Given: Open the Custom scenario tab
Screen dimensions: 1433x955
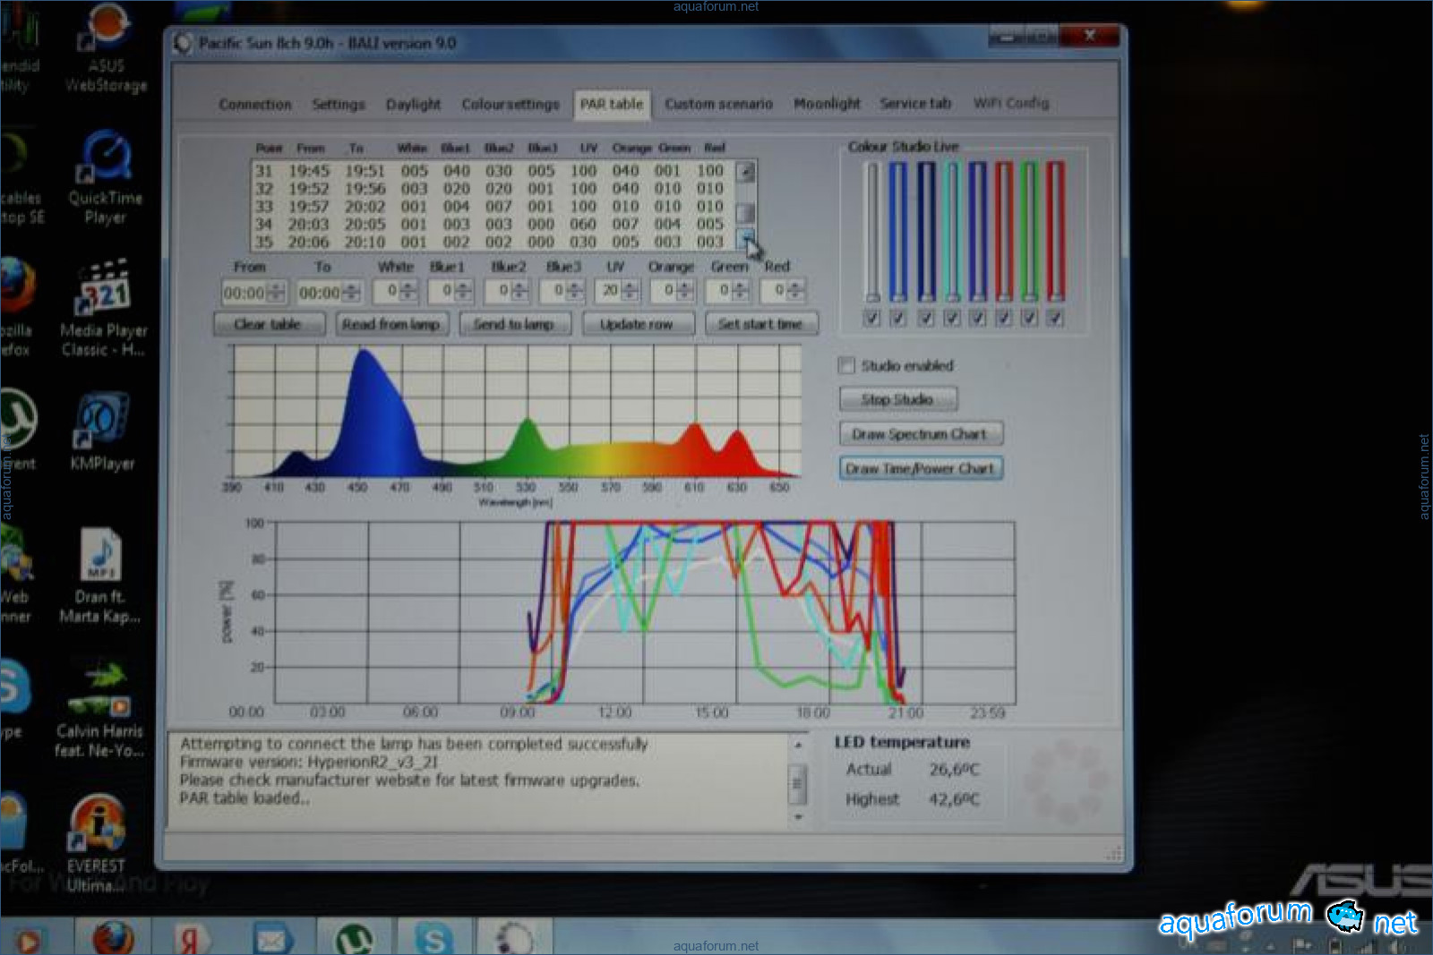Looking at the screenshot, I should pos(718,104).
